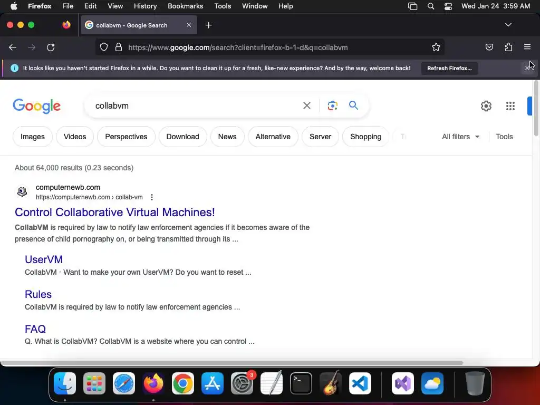Click the address bar URL
This screenshot has width=540, height=405.
pyautogui.click(x=238, y=47)
